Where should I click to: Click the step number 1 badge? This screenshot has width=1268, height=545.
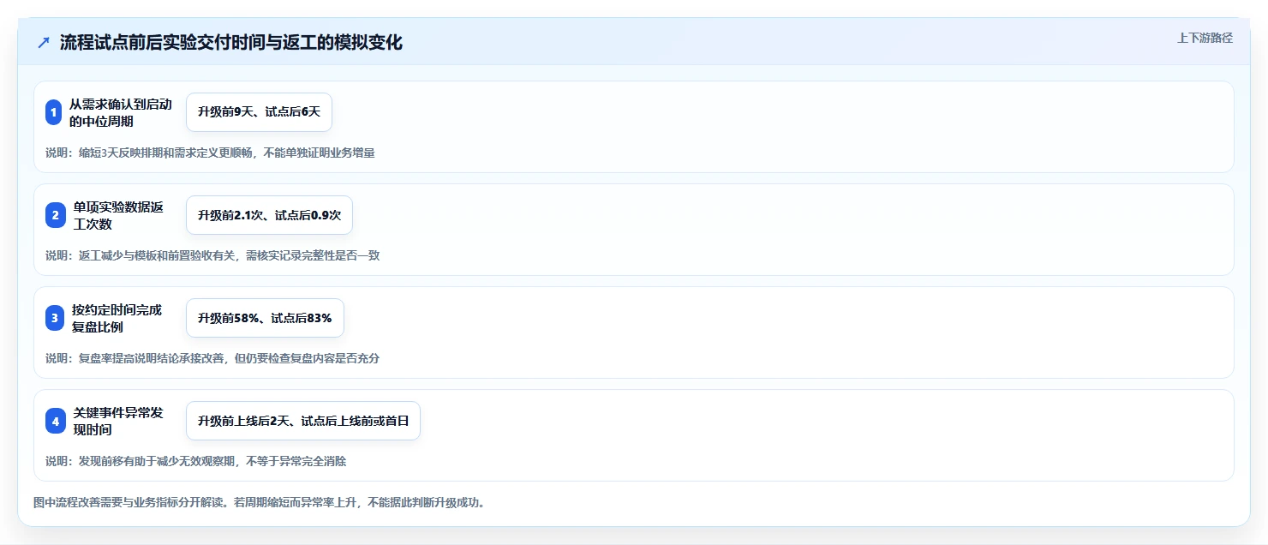54,112
